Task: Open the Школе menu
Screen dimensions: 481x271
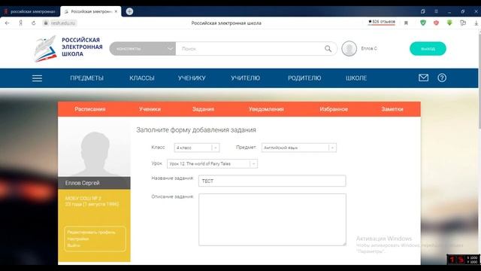Action: pyautogui.click(x=356, y=78)
